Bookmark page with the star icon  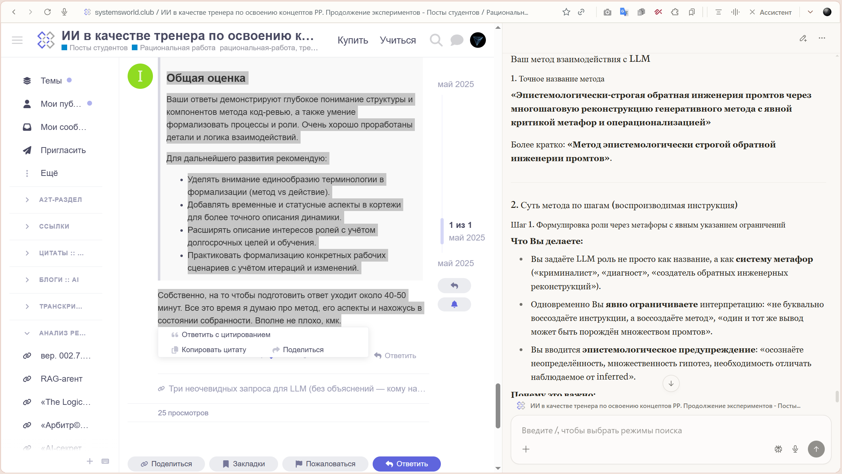pyautogui.click(x=566, y=12)
